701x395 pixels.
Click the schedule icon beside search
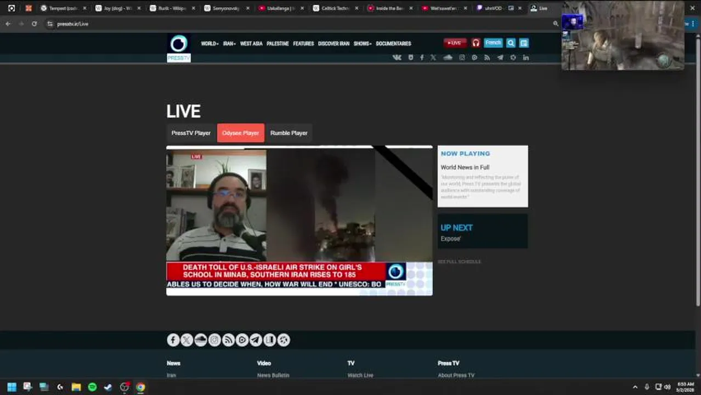524,43
